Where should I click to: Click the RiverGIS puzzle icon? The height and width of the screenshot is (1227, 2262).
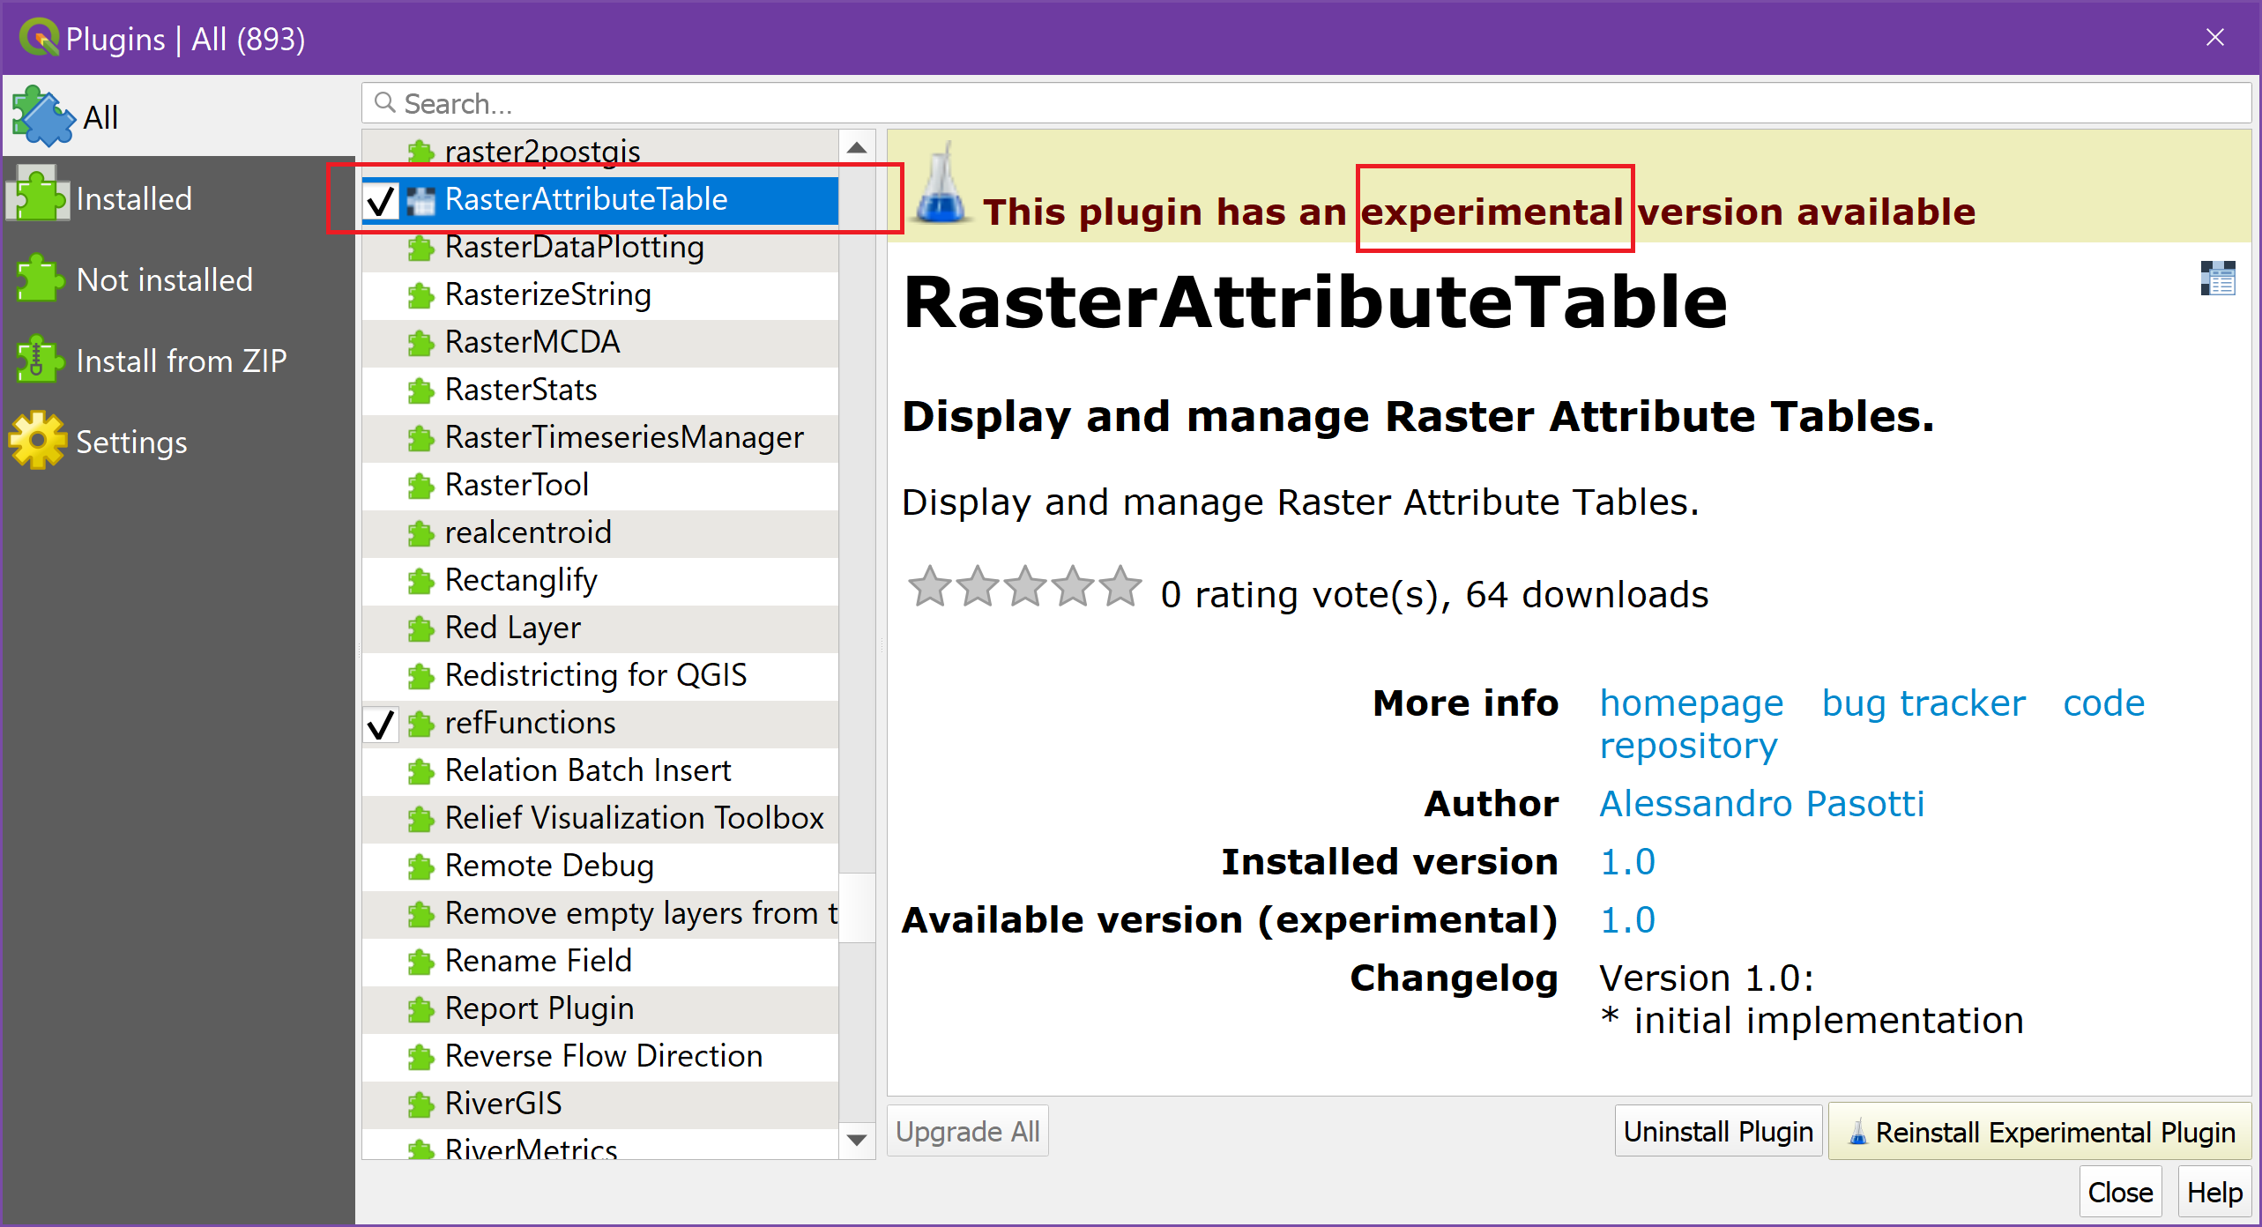point(421,1104)
